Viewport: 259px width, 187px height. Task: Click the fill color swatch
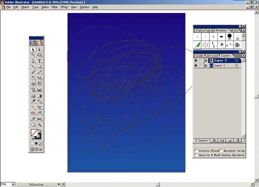34,132
